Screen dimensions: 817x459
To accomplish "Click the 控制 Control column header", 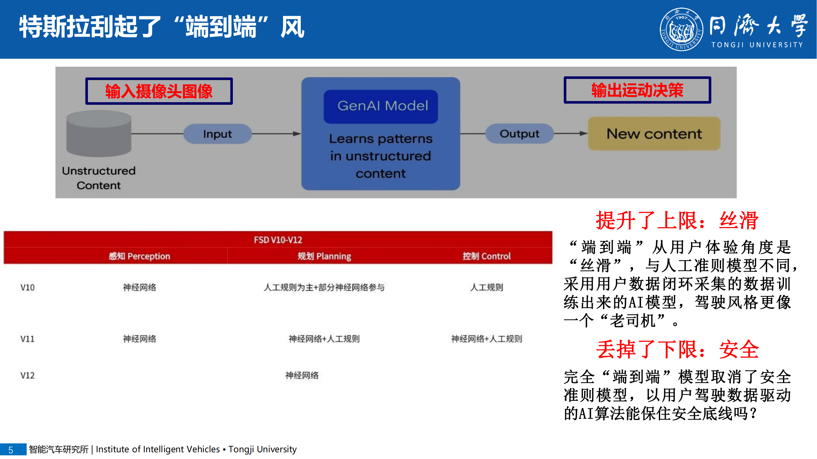I will coord(486,256).
